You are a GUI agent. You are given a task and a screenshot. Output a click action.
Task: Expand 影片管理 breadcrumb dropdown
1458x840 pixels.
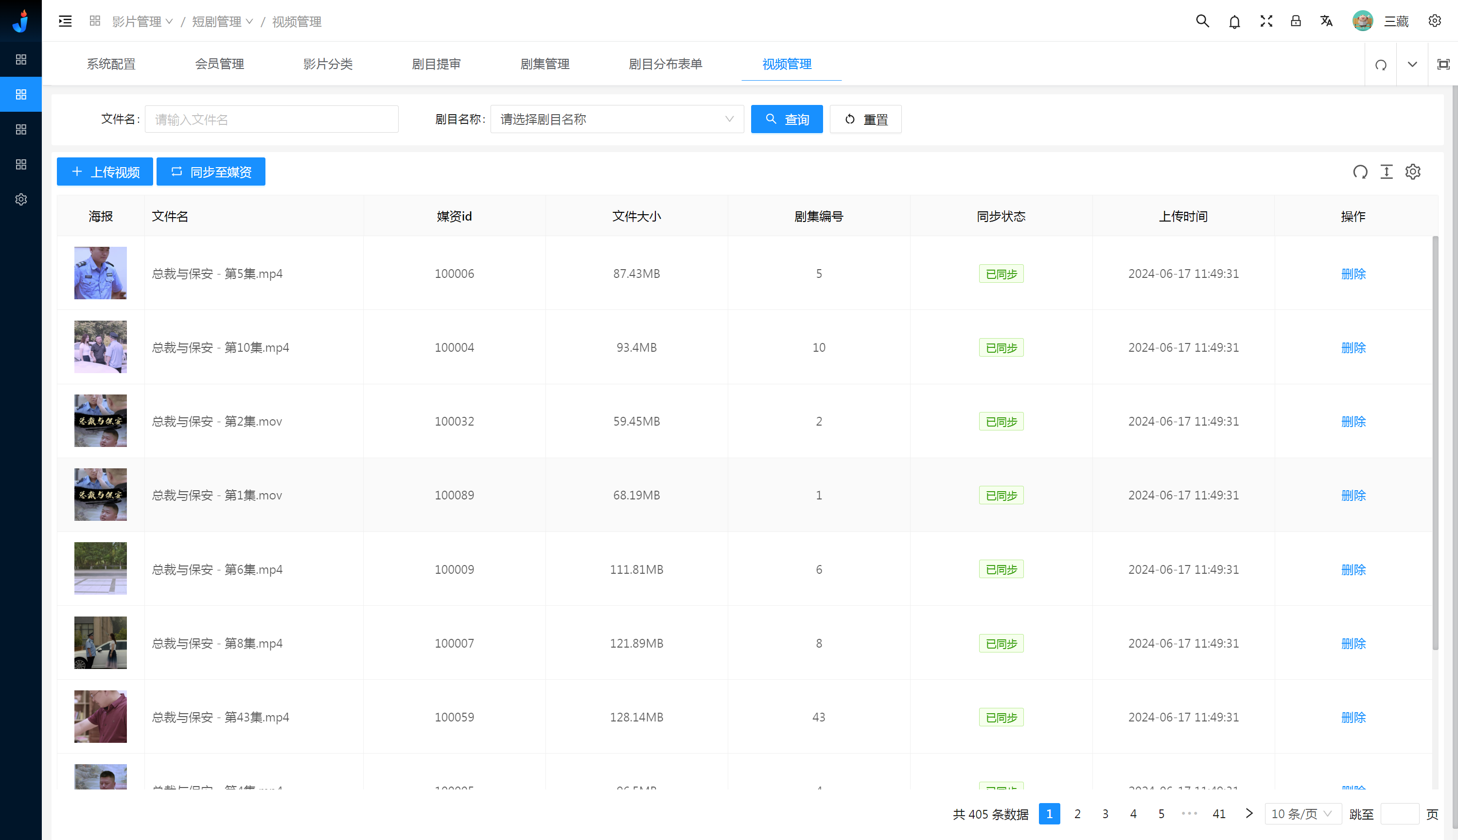pos(142,21)
